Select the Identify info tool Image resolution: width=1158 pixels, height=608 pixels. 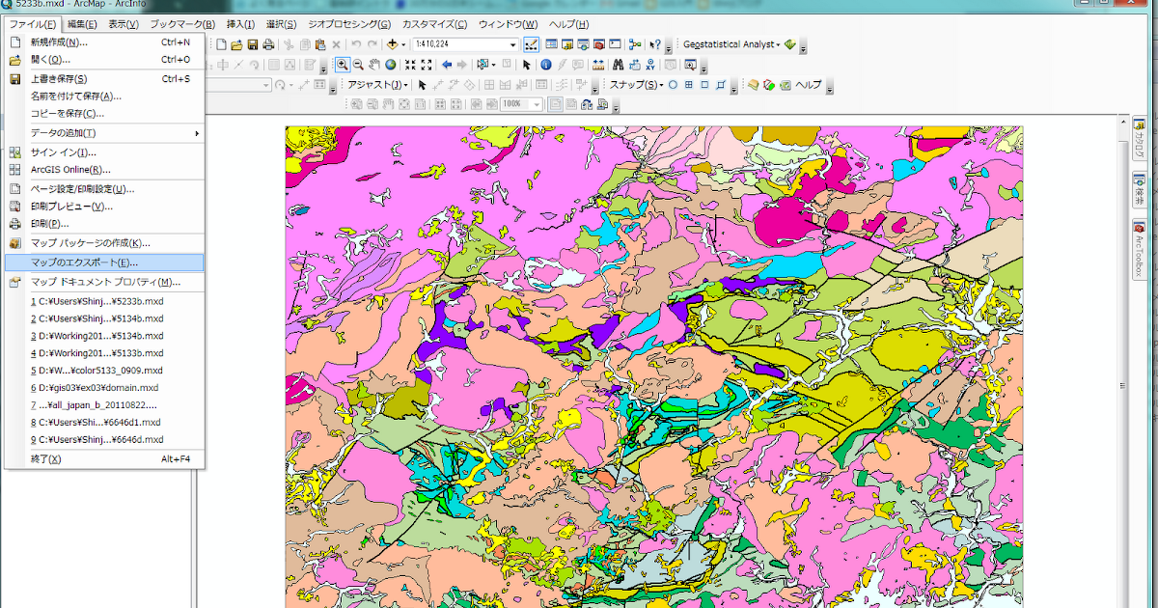click(545, 65)
